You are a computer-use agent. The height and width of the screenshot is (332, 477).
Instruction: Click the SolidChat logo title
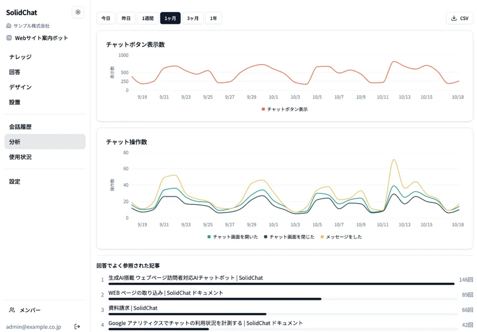21,12
